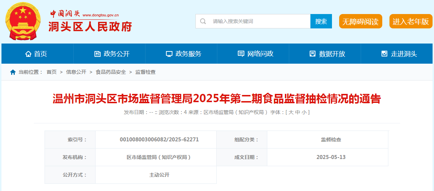Click the 浏览次数：4 text
Screen dimensions: 434x191
[172, 112]
